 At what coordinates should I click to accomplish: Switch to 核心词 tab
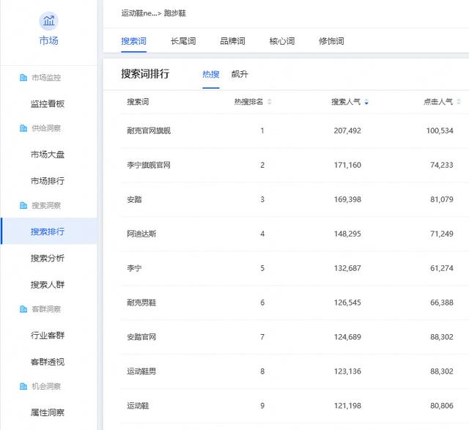tap(282, 41)
